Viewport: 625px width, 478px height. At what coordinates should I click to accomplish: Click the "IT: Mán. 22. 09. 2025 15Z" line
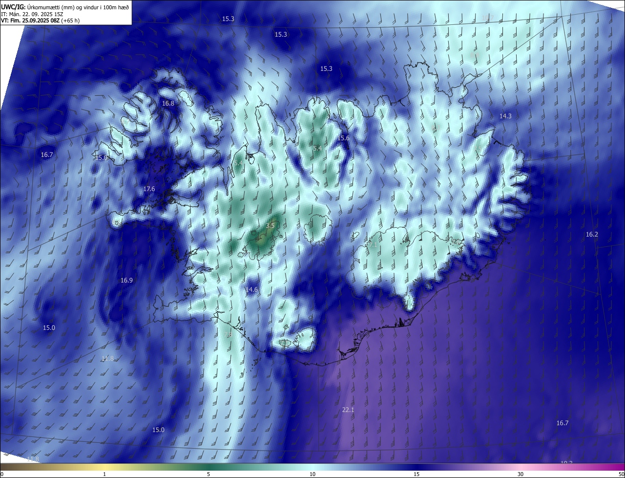coord(32,14)
